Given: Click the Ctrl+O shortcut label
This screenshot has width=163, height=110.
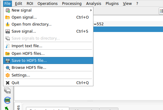Looking at the screenshot, I should tap(82, 17).
